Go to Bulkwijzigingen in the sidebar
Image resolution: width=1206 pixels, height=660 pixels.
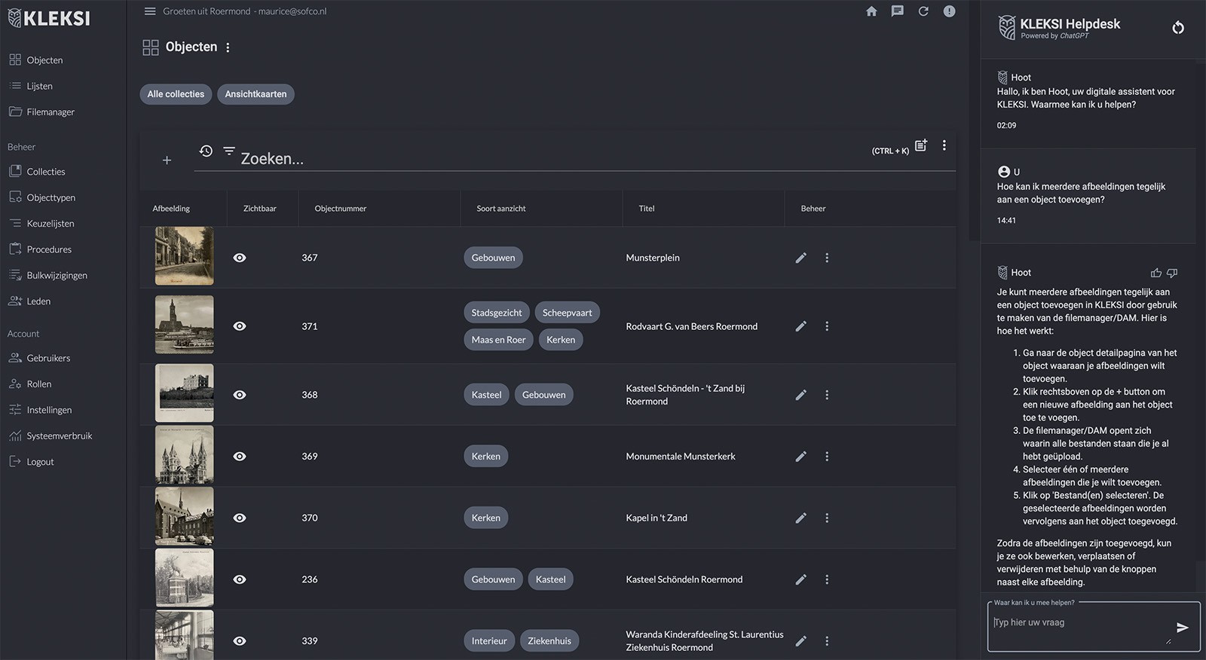coord(57,276)
